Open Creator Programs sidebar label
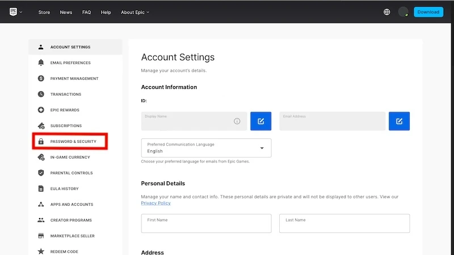The height and width of the screenshot is (255, 454). coord(71,220)
